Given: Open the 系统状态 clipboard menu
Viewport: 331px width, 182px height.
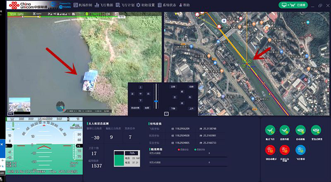Looking at the screenshot, I should point(167,5).
